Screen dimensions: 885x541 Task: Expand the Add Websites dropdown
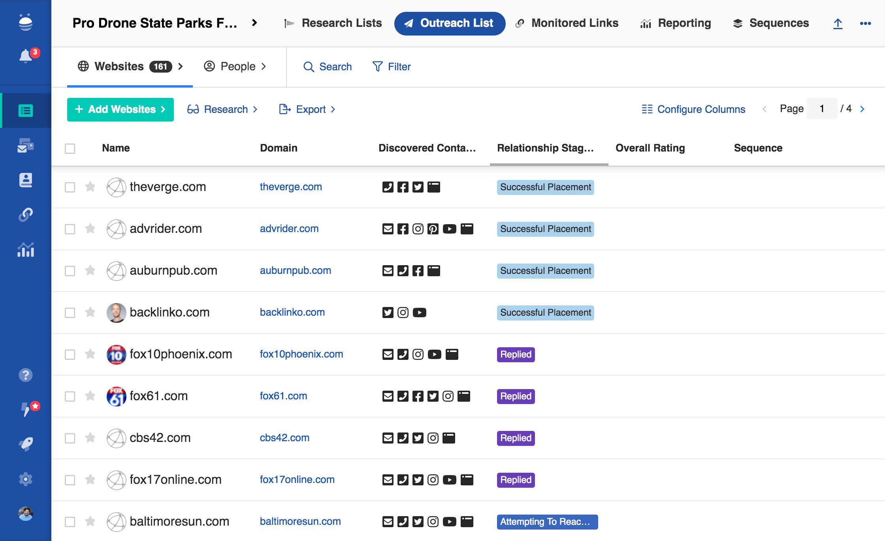point(121,109)
